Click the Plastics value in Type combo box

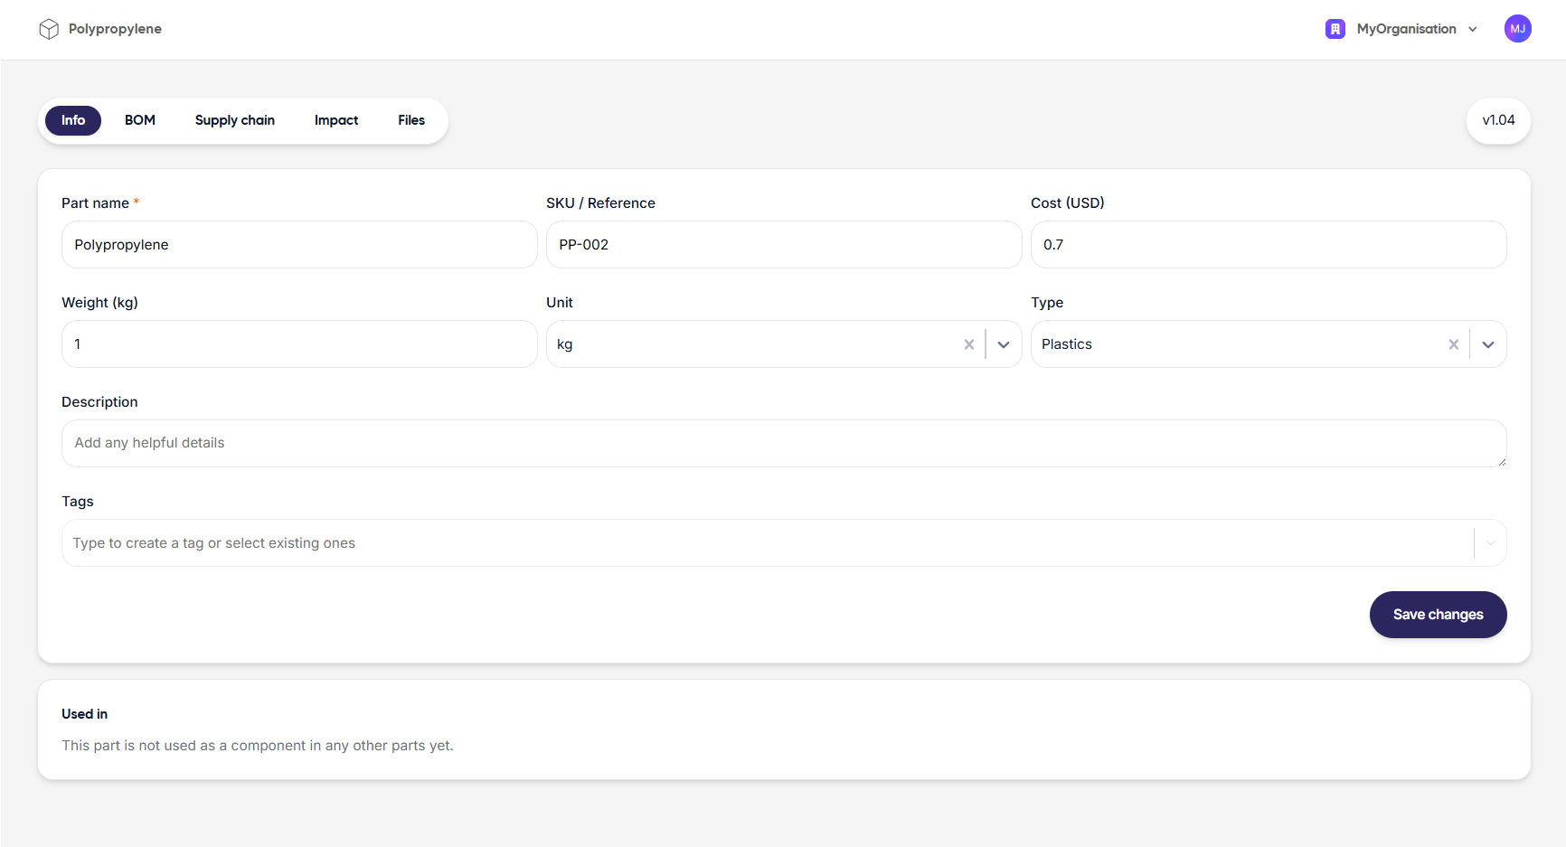(1067, 344)
